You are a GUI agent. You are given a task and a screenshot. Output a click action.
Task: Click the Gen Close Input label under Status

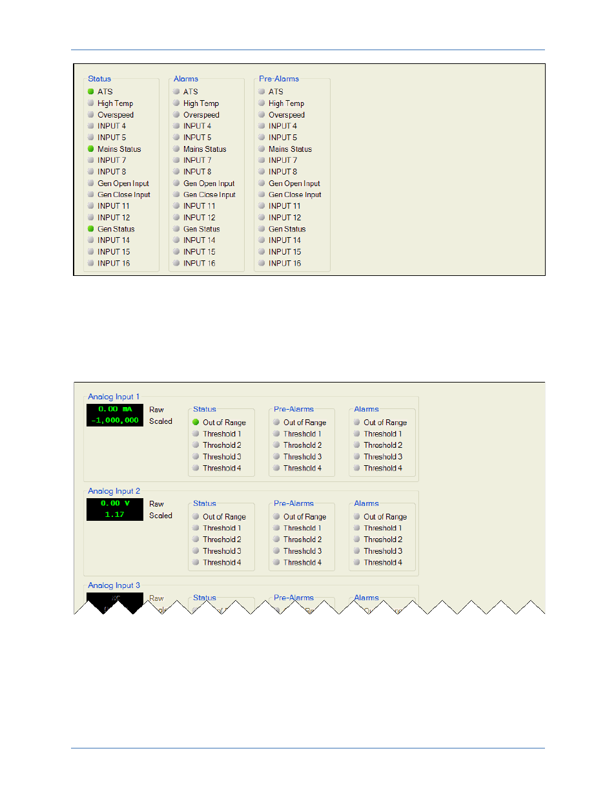(x=124, y=194)
